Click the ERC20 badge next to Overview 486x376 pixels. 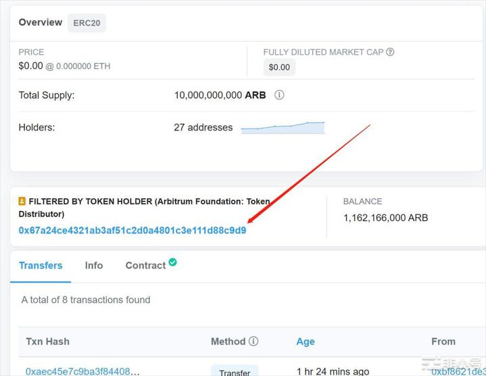87,23
